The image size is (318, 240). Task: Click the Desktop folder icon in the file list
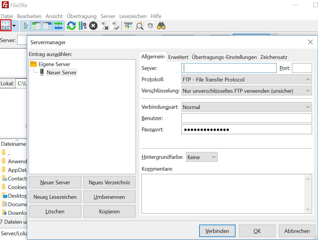click(4, 196)
